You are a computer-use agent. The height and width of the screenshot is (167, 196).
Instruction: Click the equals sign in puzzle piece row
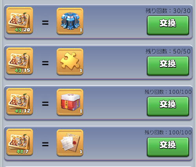point(45,63)
